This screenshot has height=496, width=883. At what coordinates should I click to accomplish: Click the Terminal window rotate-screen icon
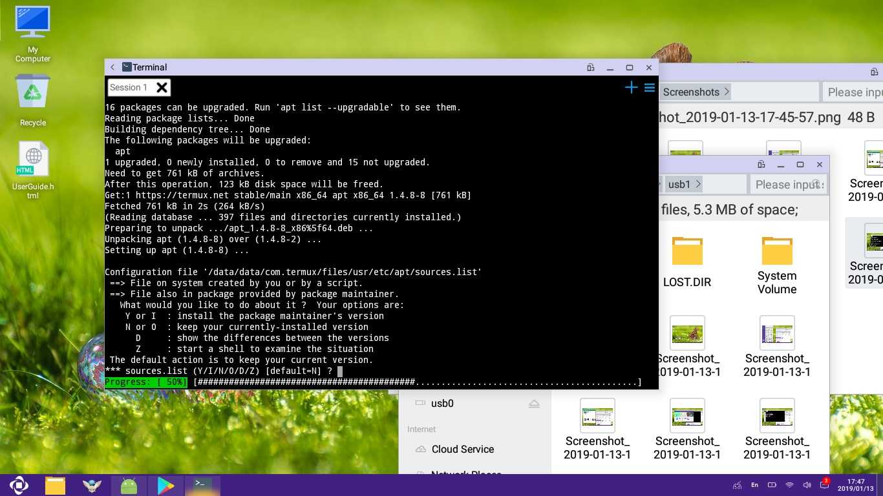590,67
